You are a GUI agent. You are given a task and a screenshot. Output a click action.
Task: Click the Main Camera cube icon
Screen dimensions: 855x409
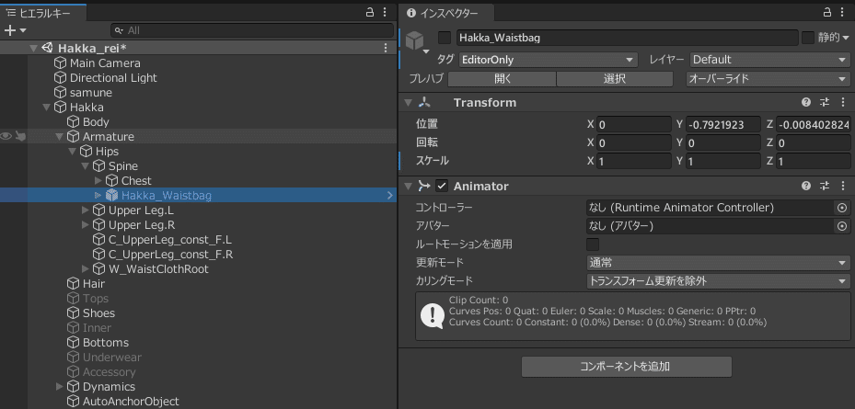pyautogui.click(x=61, y=63)
